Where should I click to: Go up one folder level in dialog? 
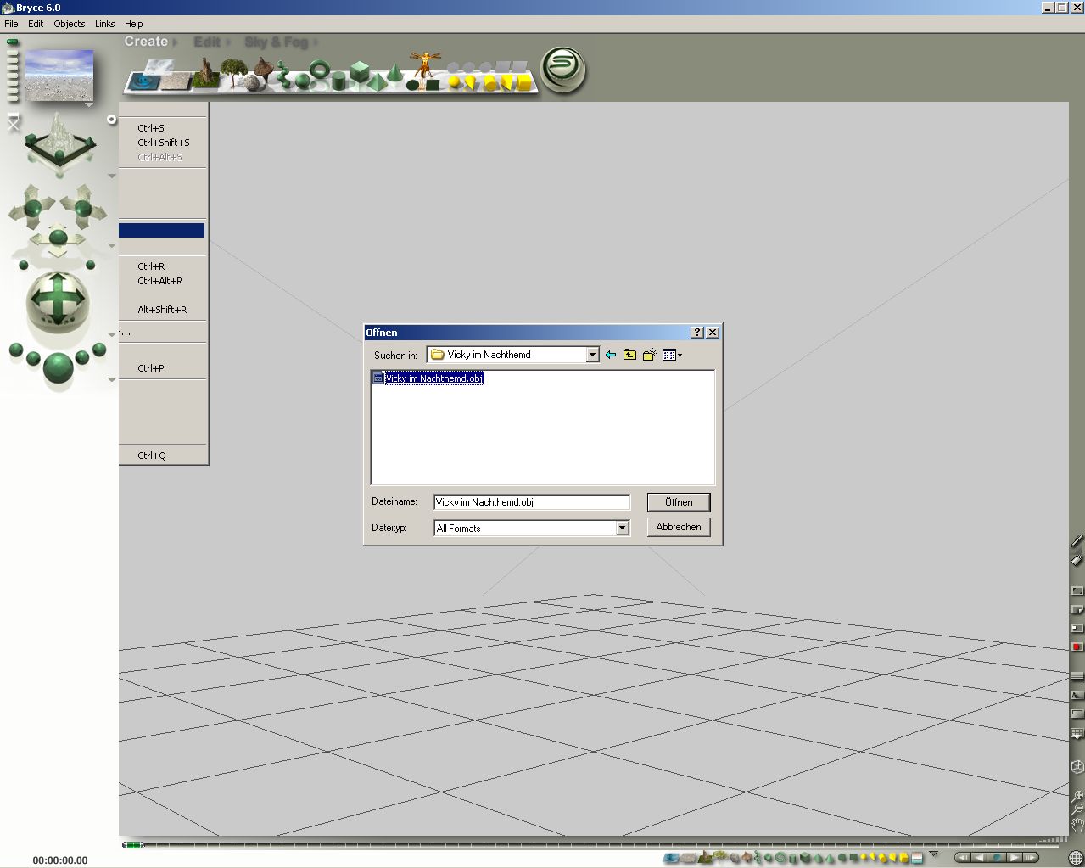tap(629, 355)
